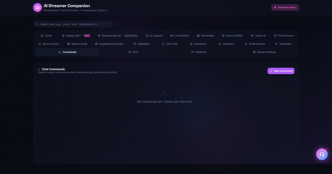Select the Personality tab
This screenshot has height=174, width=332.
coord(206,36)
